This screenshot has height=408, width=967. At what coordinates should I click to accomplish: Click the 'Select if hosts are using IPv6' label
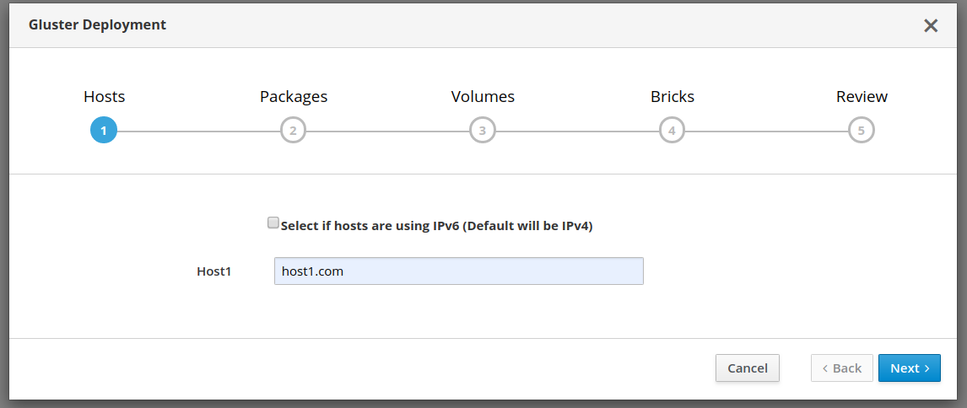[x=436, y=226]
